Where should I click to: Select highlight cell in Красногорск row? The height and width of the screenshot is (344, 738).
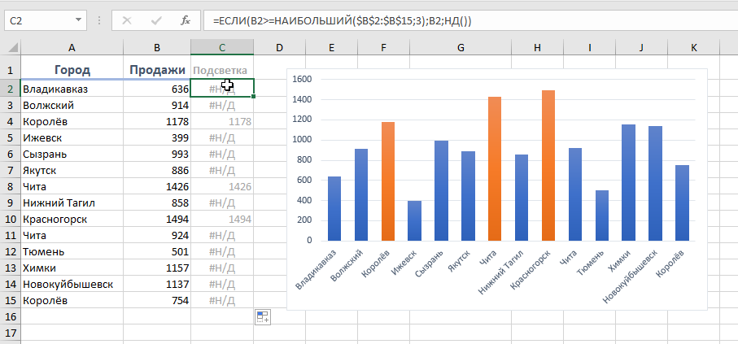222,220
